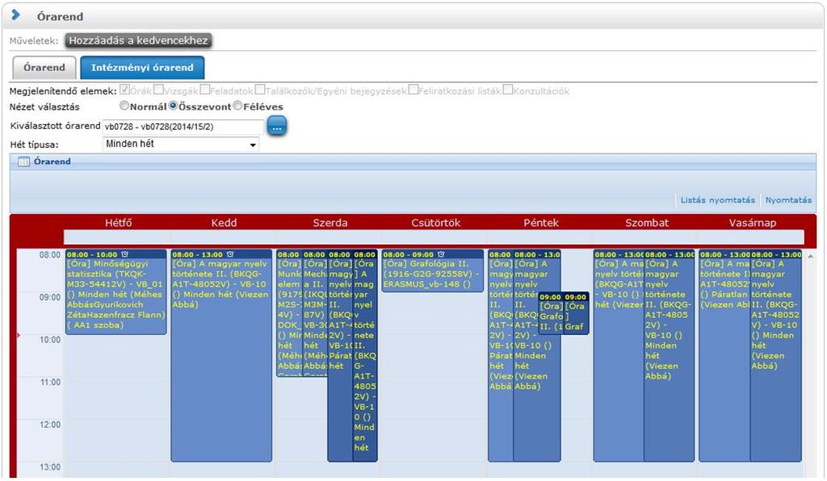Click the blue arrow icon beside Órarend title

tap(16, 15)
